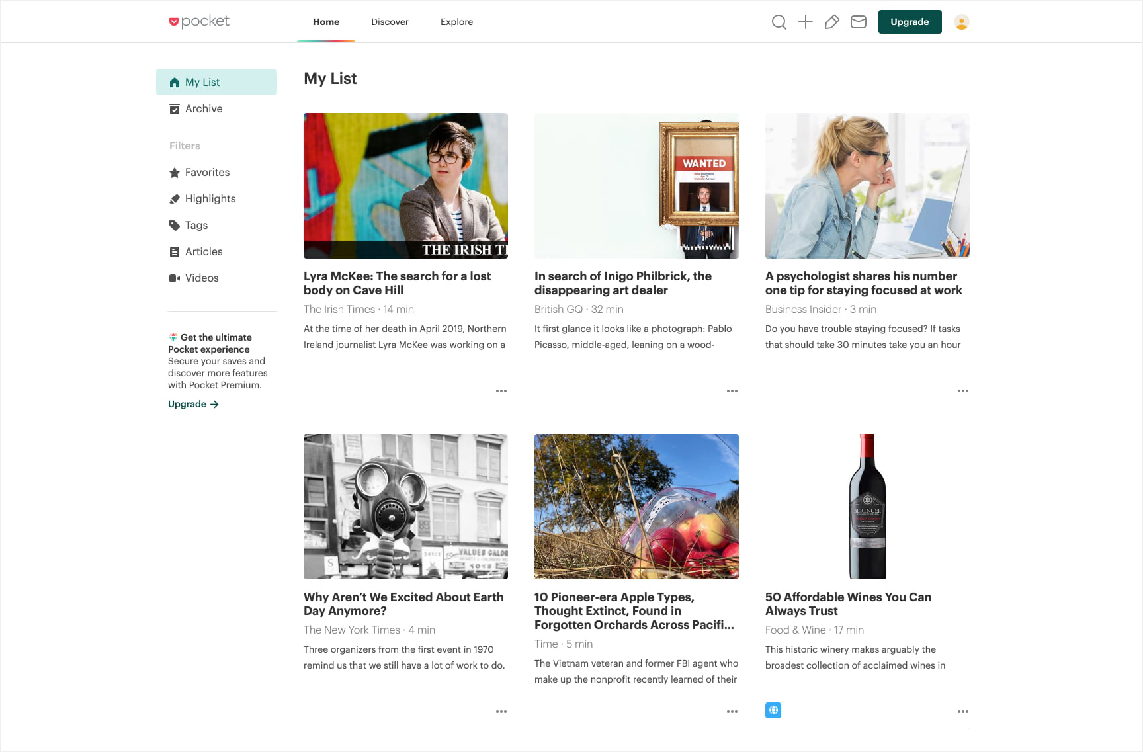Open more options for psychologist article
This screenshot has width=1143, height=752.
click(963, 391)
